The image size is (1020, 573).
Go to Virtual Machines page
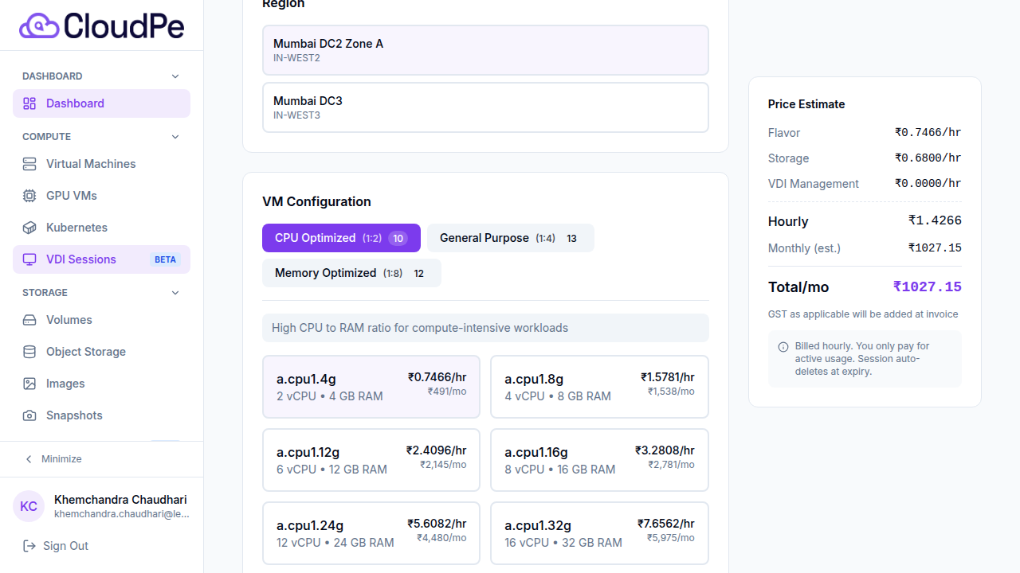pyautogui.click(x=101, y=164)
